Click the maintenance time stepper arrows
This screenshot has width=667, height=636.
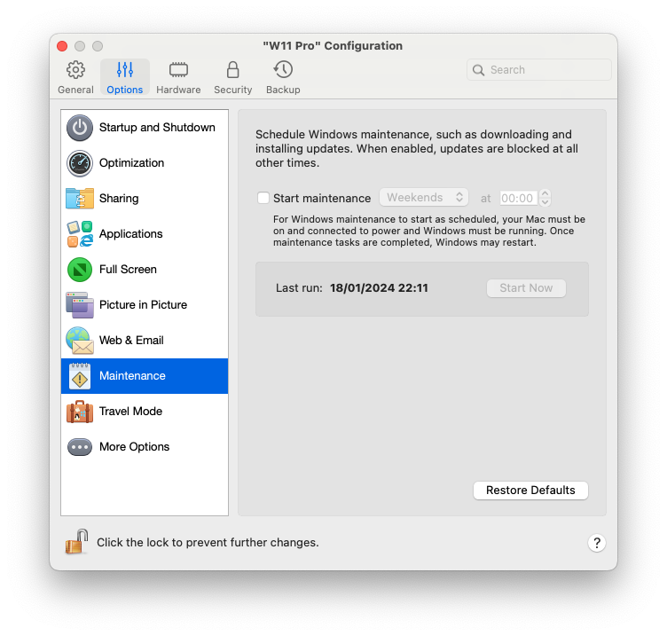[545, 198]
